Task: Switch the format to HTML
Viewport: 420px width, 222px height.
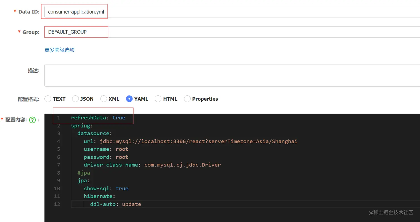Action: tap(158, 99)
